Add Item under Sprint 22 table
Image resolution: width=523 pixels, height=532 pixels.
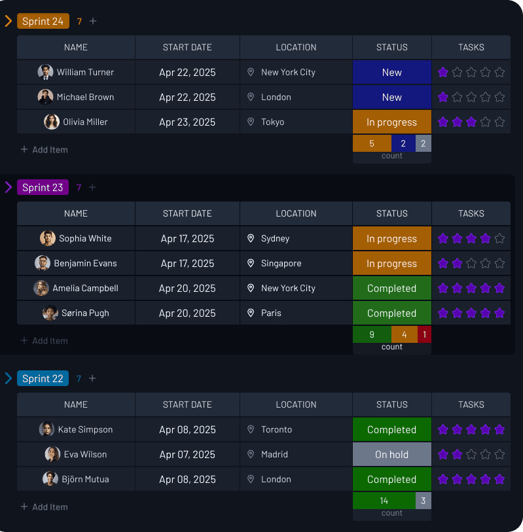click(x=45, y=507)
